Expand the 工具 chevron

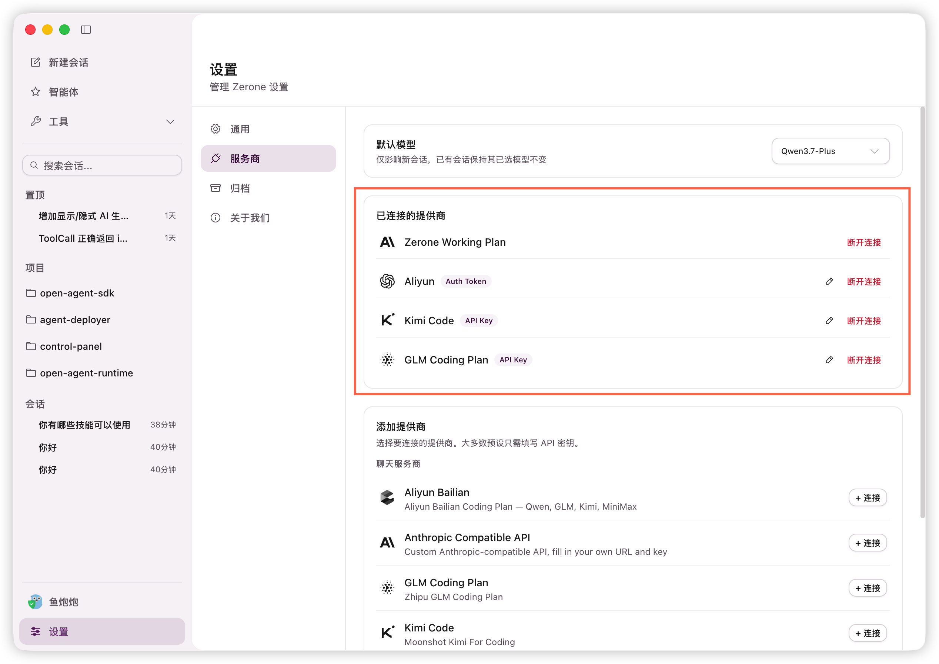point(170,121)
